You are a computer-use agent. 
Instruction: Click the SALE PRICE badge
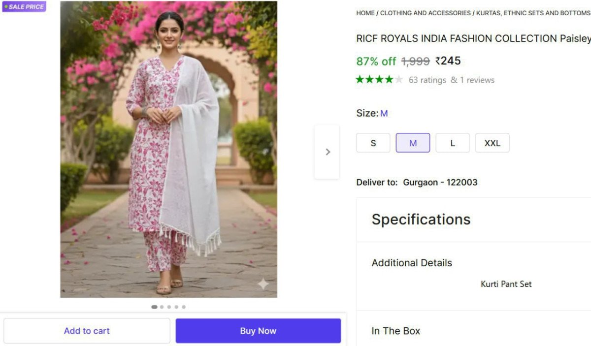pyautogui.click(x=24, y=7)
